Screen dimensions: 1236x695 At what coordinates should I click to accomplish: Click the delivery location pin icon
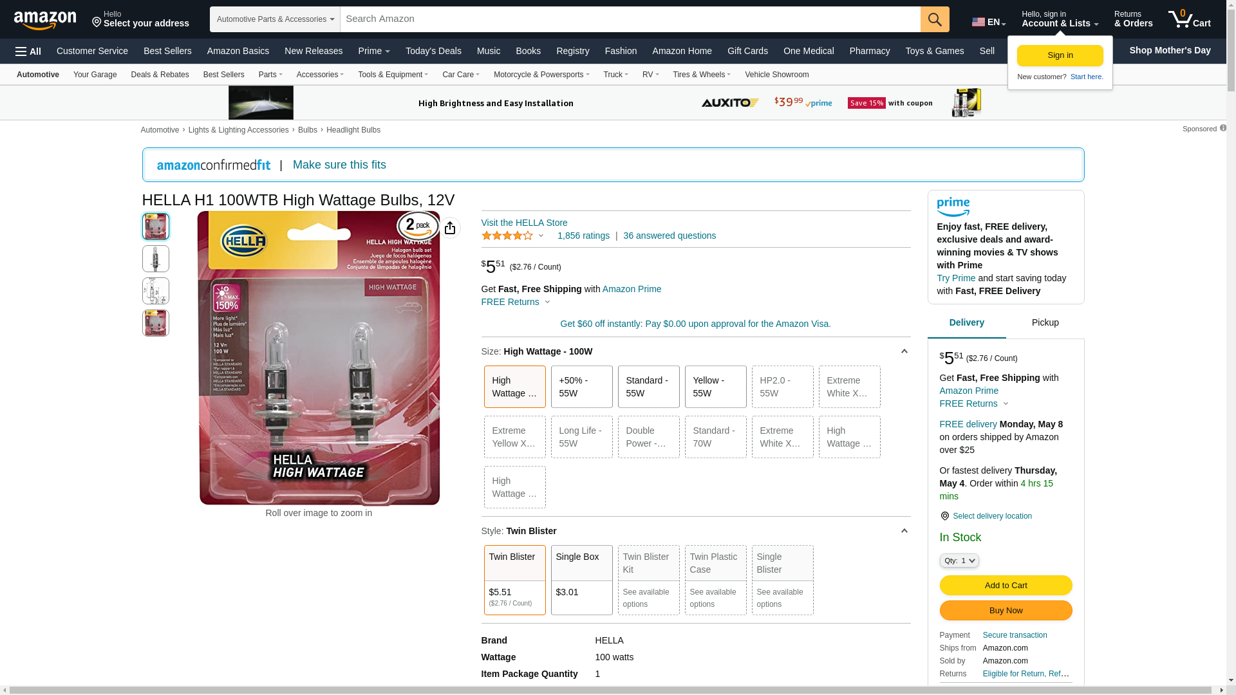pyautogui.click(x=944, y=516)
